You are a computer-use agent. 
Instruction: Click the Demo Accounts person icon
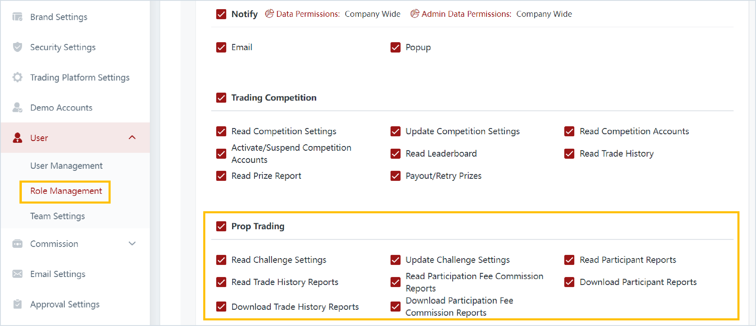(x=17, y=107)
